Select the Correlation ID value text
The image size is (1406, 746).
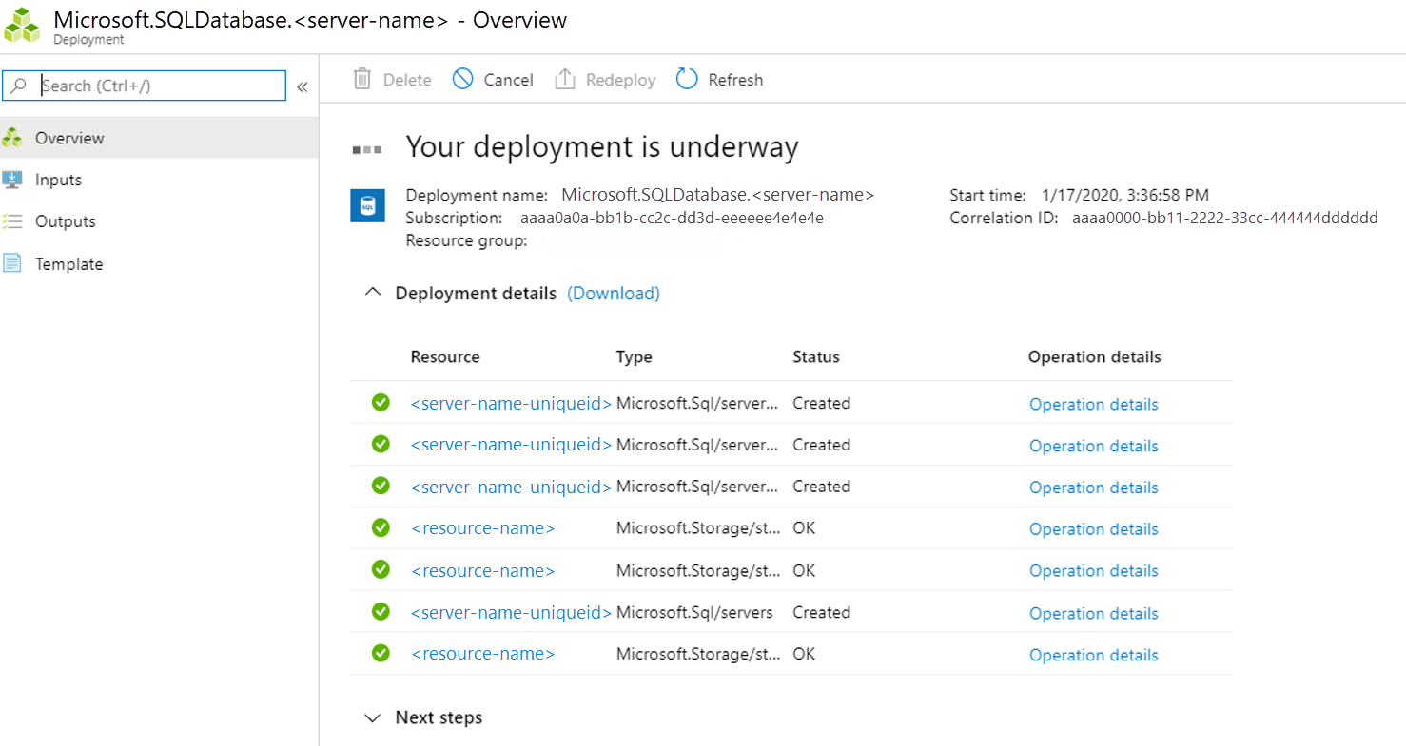point(1225,218)
